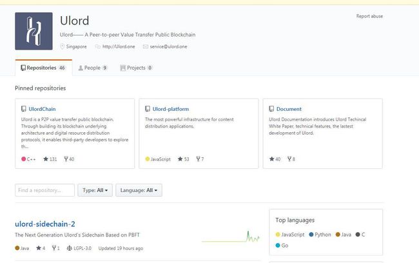Filter by JavaScript in Top languages
419x263 pixels.
(290, 235)
